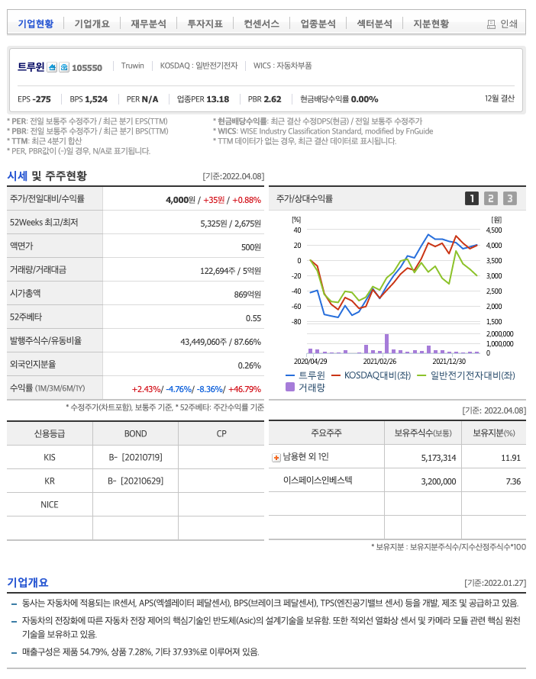The width and height of the screenshot is (536, 679).
Task: Expand the plus icon before 남용현 외 1인
Action: [x=276, y=457]
